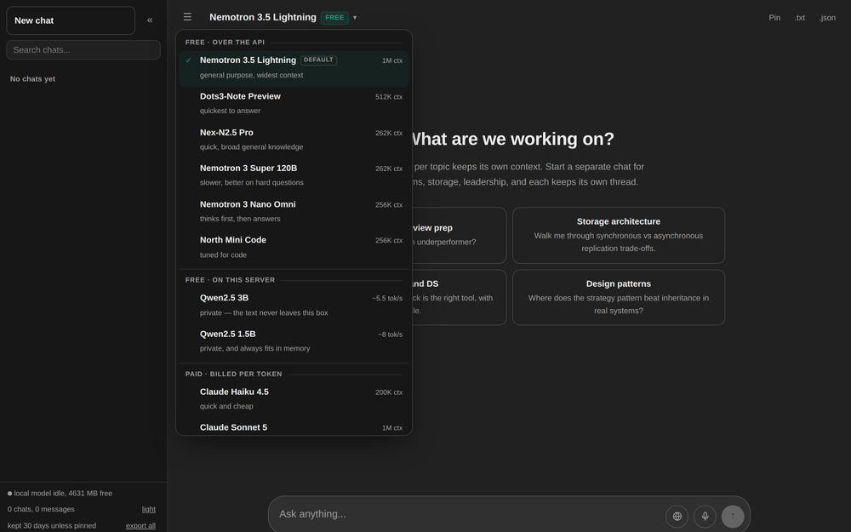This screenshot has height=532, width=851.
Task: Switch to Nemotron 3 Super 120B
Action: 294,175
